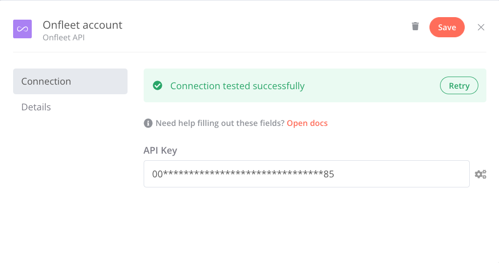Screen dimensions: 499x263
Task: Click the purple Onfleet infinity logo
Action: pyautogui.click(x=22, y=29)
